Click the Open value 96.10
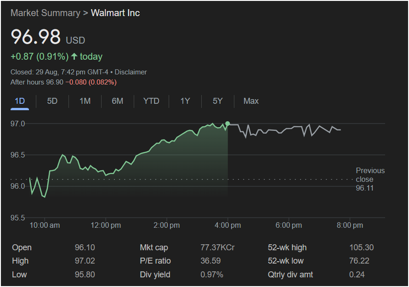The width and height of the screenshot is (409, 287). (x=85, y=248)
